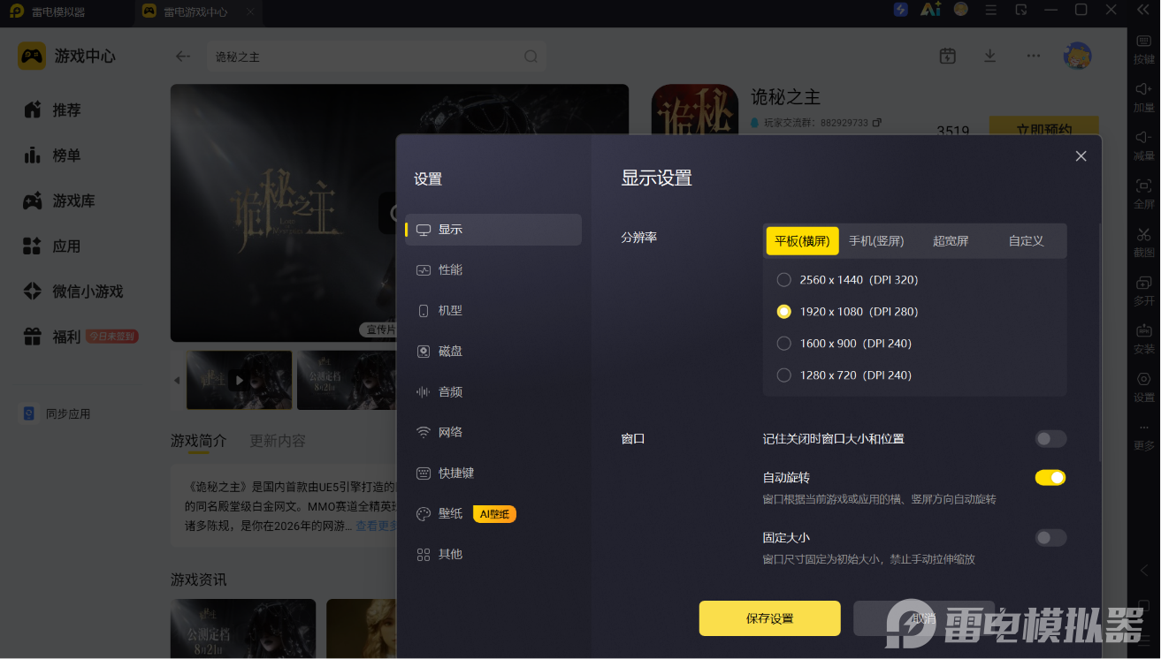The image size is (1161, 659).
Task: Open the download manager icon
Action: pos(990,56)
